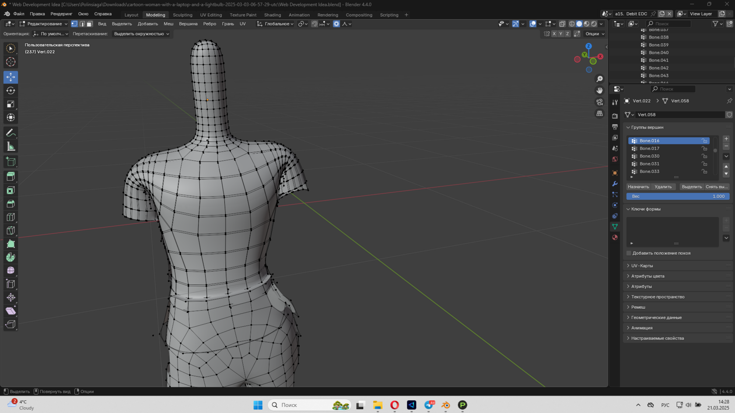Click the 'Назначить' button
Screen dimensions: 735x413
pyautogui.click(x=638, y=187)
